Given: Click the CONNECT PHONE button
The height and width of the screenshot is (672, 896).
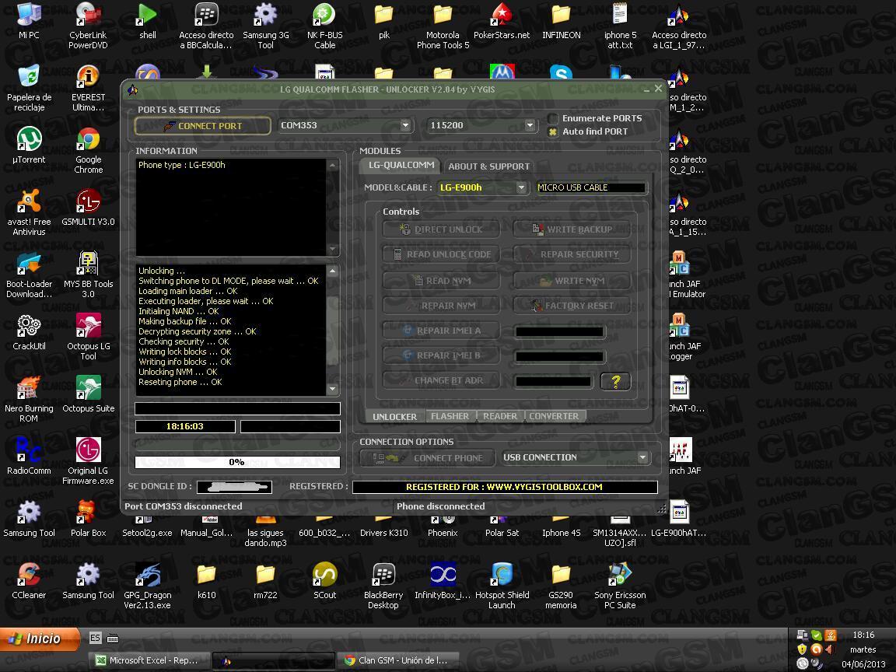Looking at the screenshot, I should [x=428, y=457].
